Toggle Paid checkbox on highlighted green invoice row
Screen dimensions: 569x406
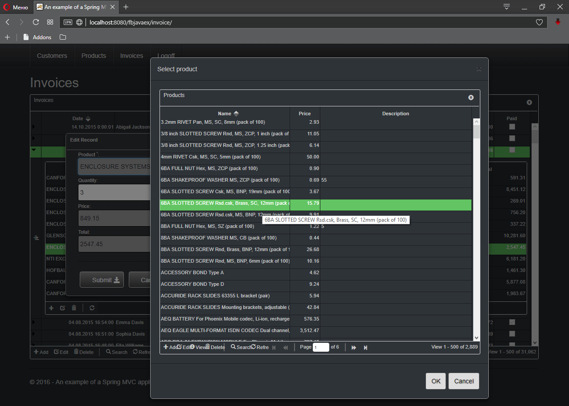(x=512, y=150)
